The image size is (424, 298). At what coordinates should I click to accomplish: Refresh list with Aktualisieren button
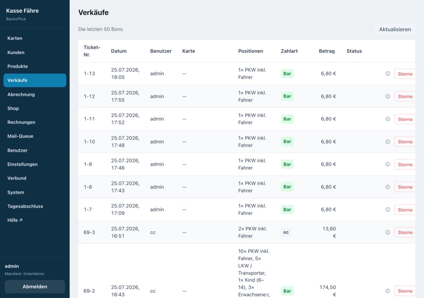coord(395,29)
